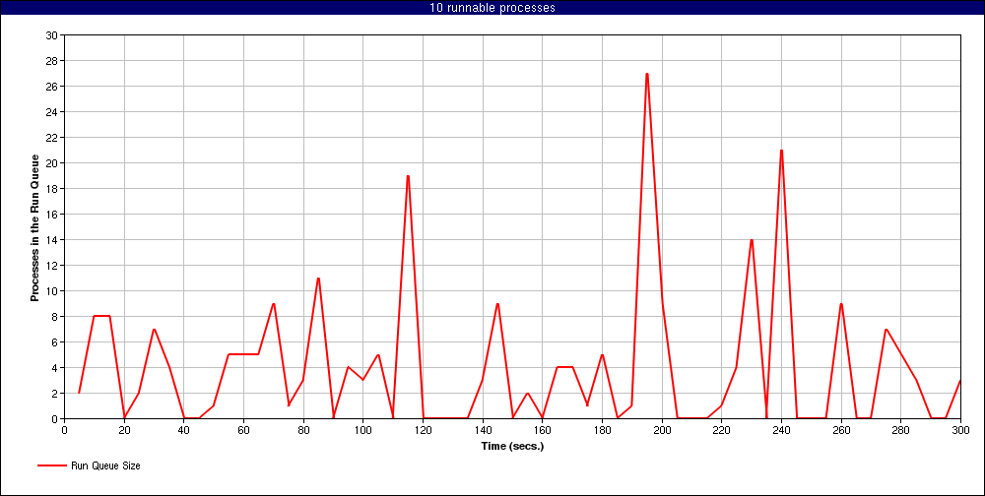Click the data peak of 19 at 115 seconds
The image size is (985, 496).
(408, 176)
